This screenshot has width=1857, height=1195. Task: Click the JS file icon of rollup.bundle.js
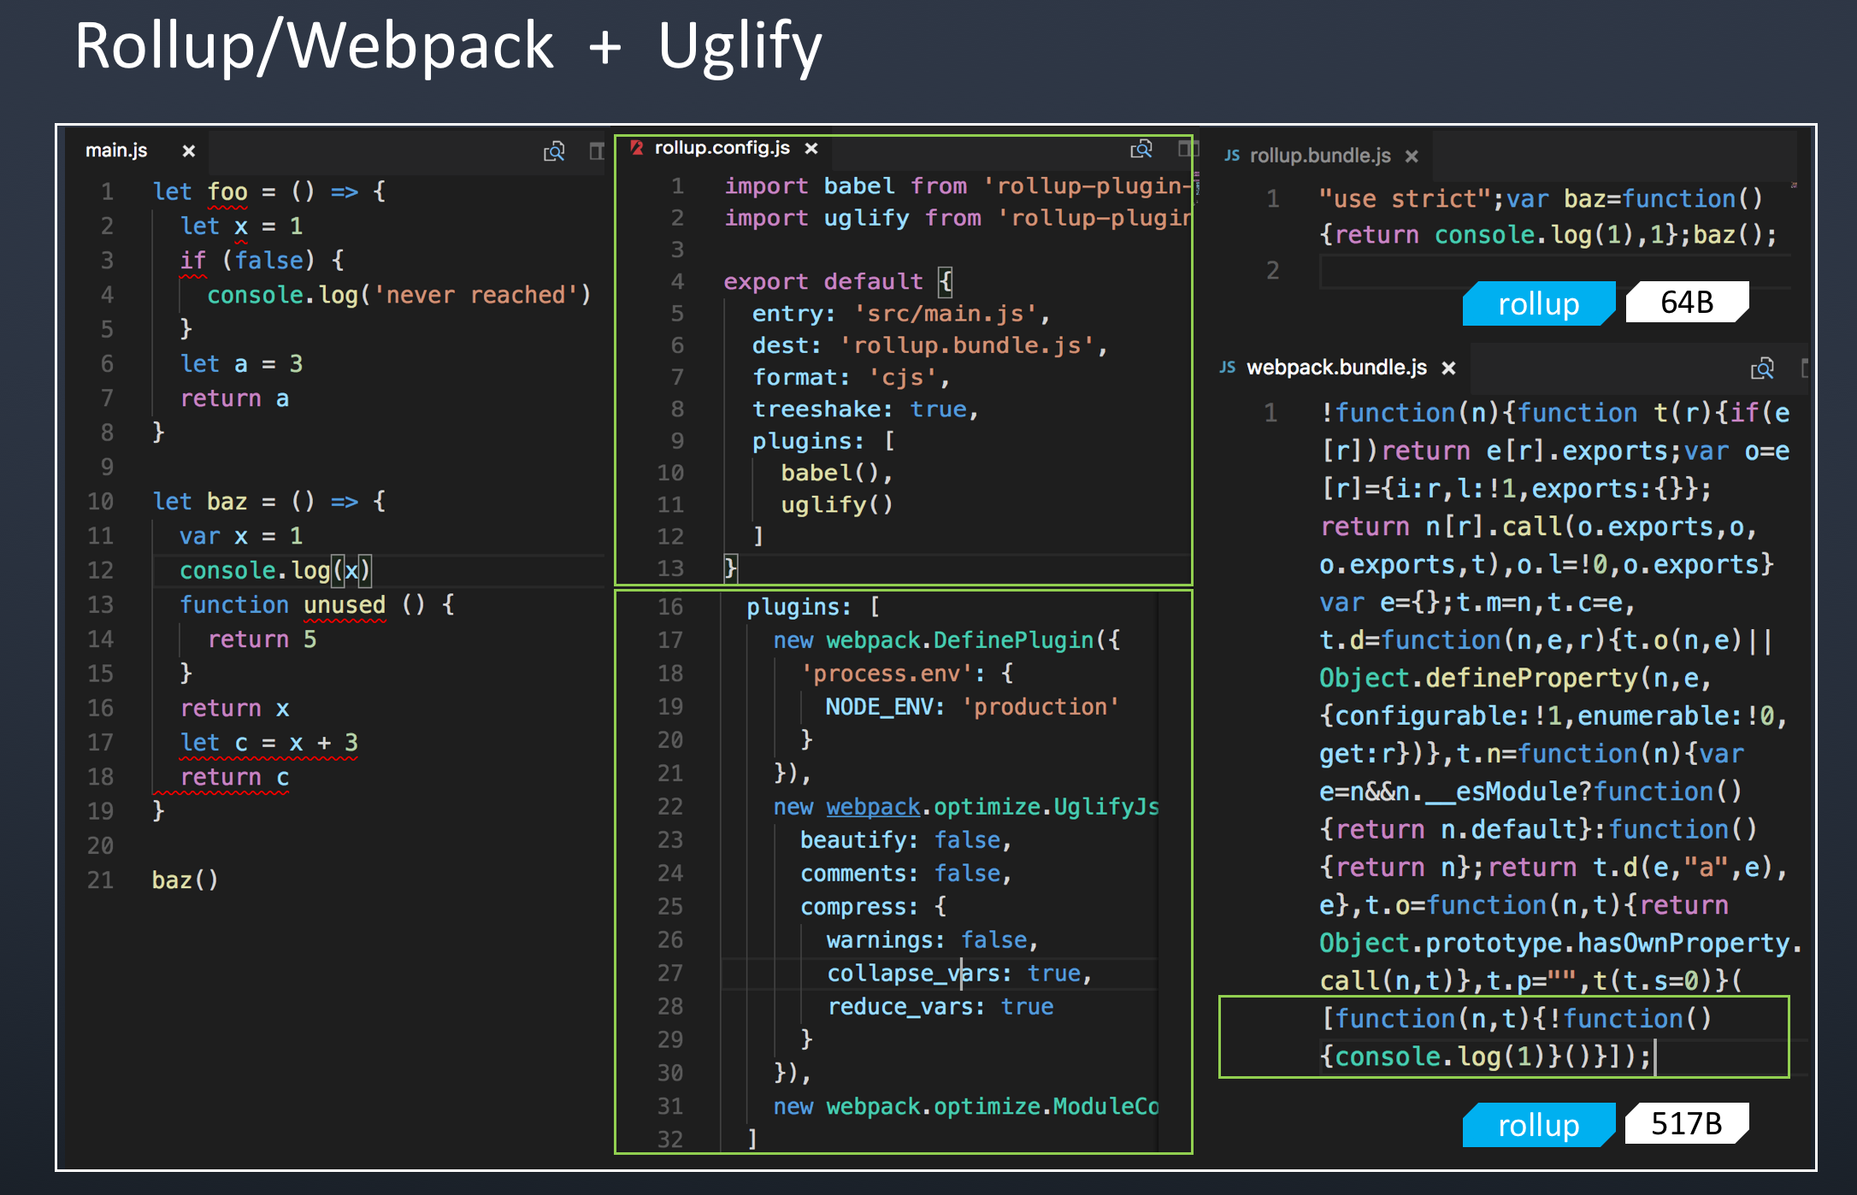pyautogui.click(x=1232, y=156)
